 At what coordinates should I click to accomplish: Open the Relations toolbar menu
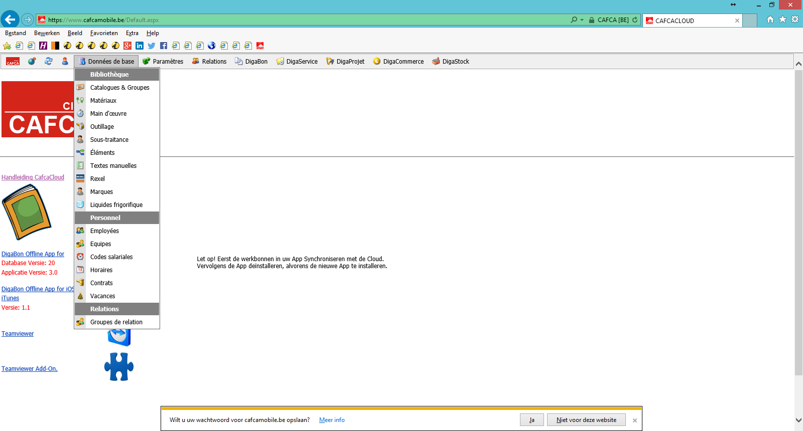[x=209, y=62]
